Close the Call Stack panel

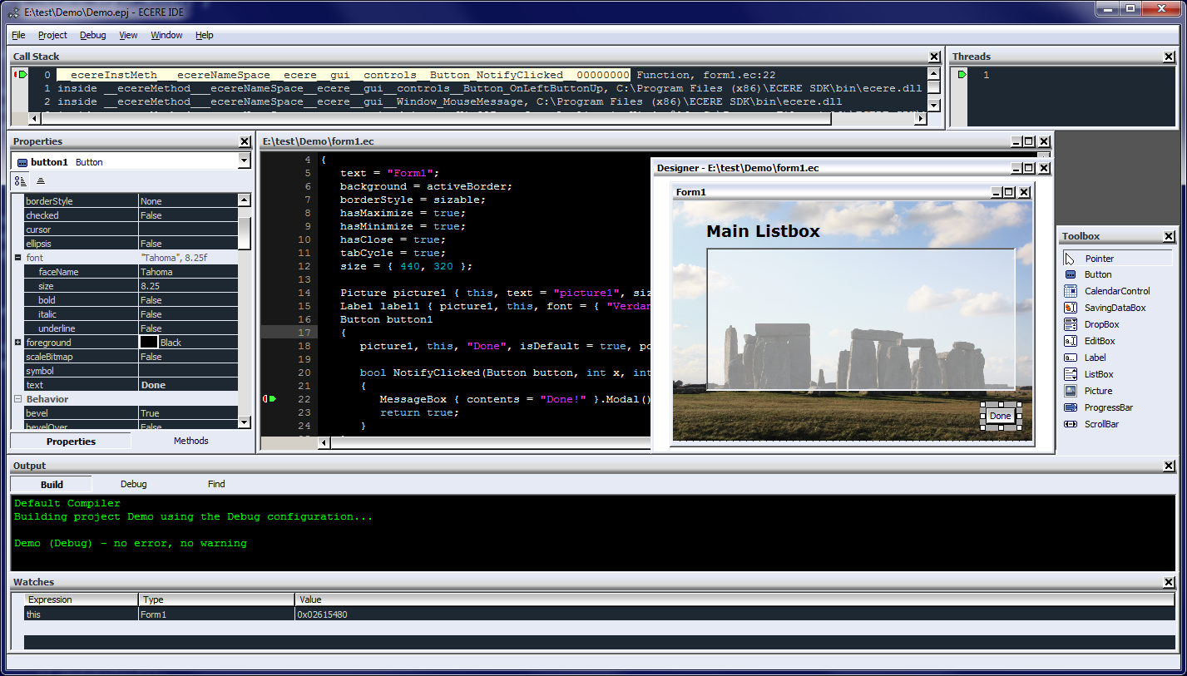[934, 57]
